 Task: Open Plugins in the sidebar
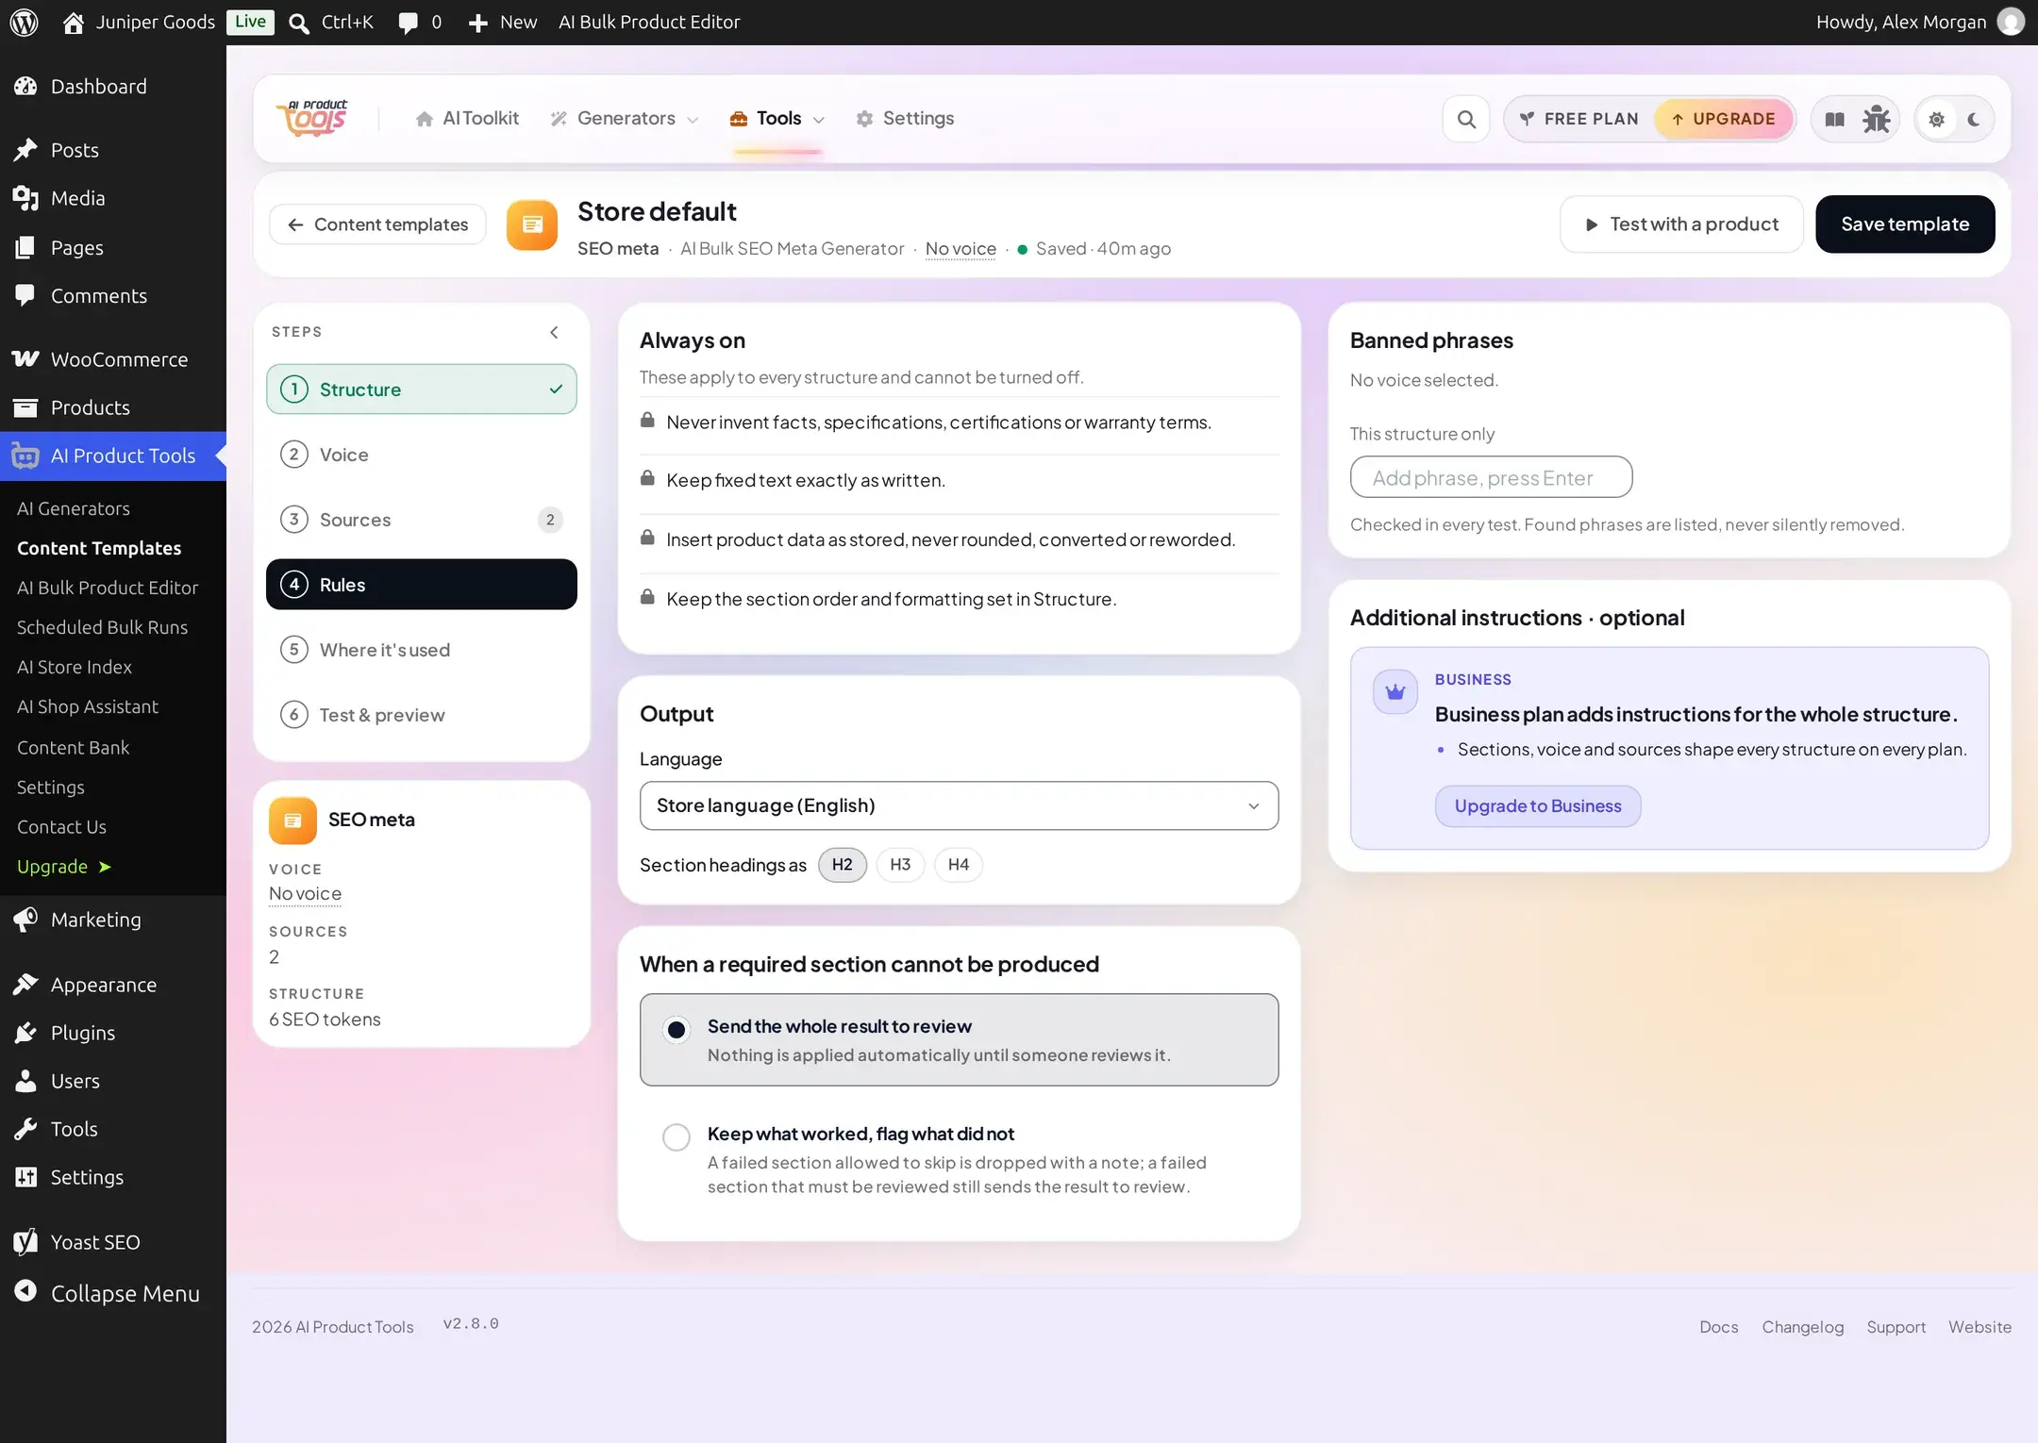(x=113, y=1032)
